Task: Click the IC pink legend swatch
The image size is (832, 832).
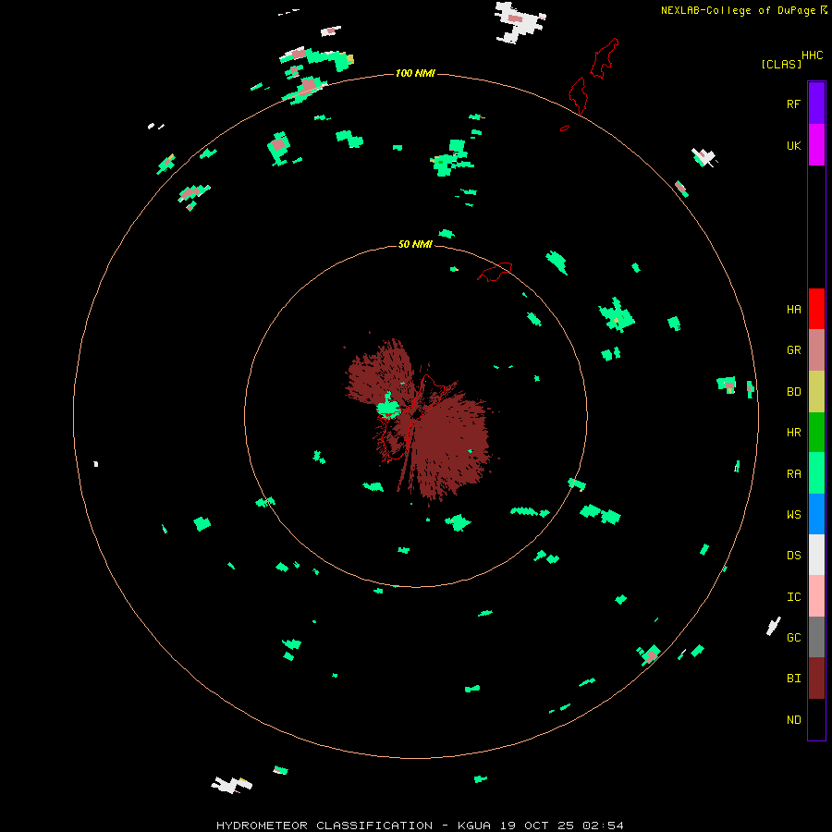Action: [x=816, y=596]
